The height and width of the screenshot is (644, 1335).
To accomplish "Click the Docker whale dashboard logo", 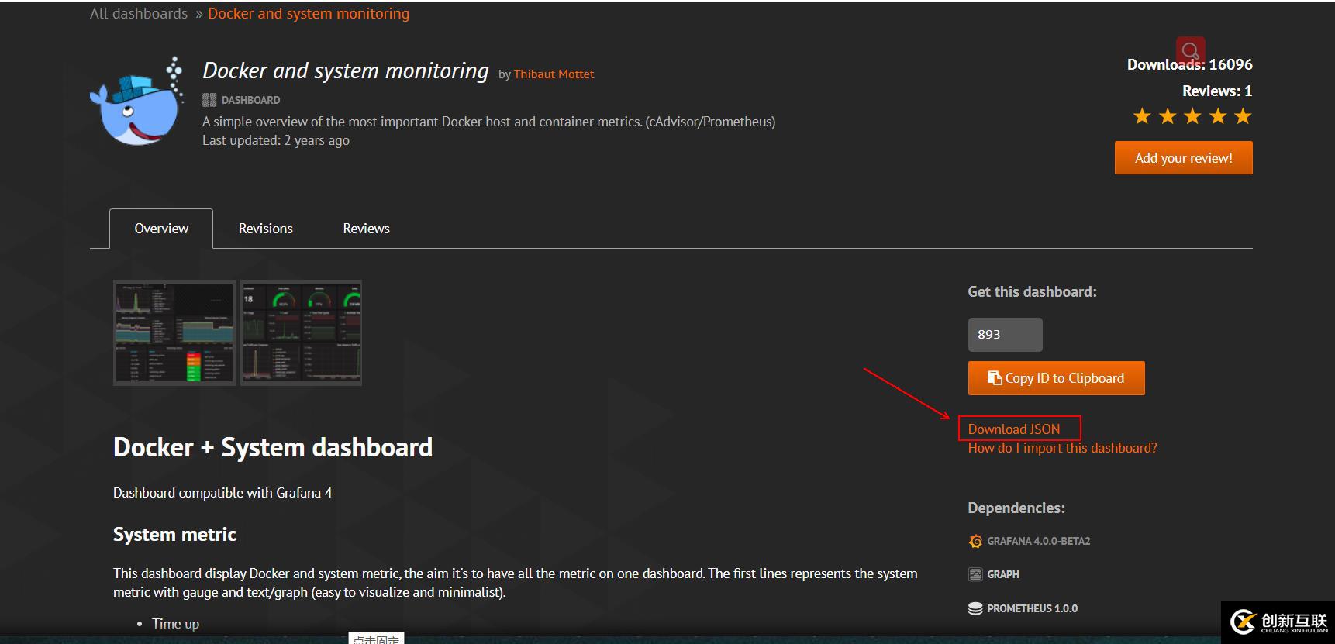I will [x=136, y=101].
